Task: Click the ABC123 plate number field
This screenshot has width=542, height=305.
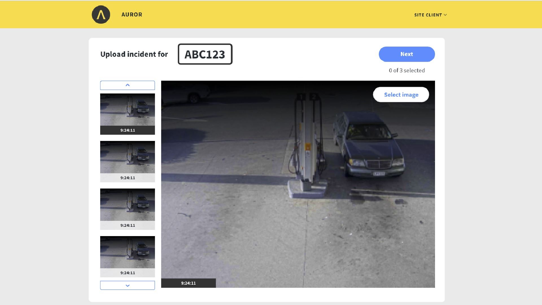Action: pos(205,54)
